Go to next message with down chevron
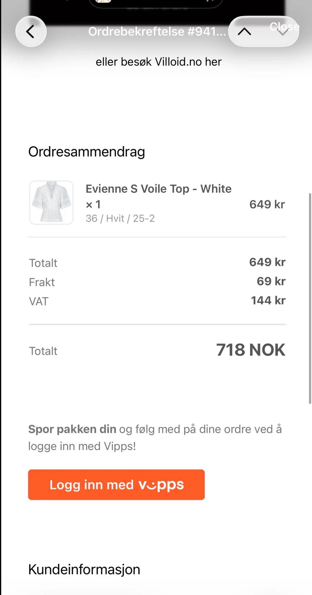This screenshot has width=312, height=595. [283, 32]
